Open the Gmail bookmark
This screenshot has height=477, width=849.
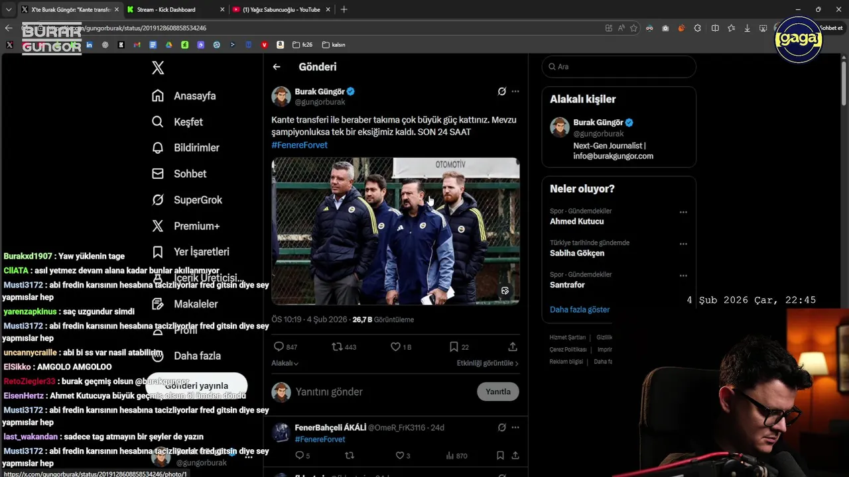pos(137,45)
